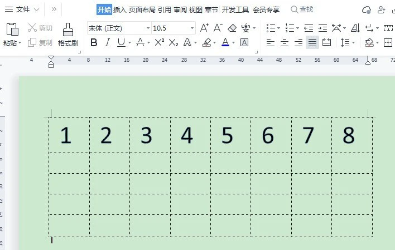Click the phonetic guide (wén) icon

pyautogui.click(x=245, y=28)
